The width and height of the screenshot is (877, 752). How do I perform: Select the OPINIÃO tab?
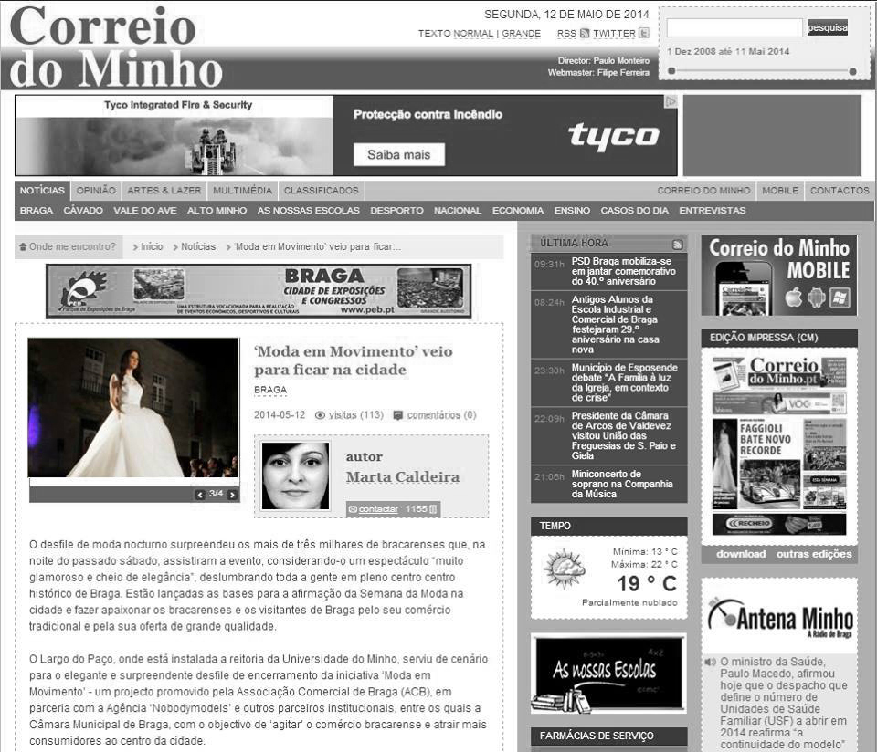(96, 191)
